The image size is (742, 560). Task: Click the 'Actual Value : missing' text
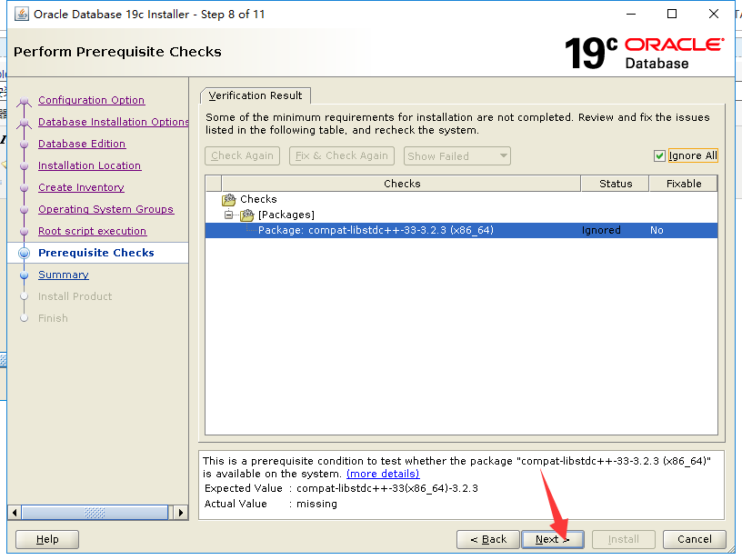tap(271, 504)
